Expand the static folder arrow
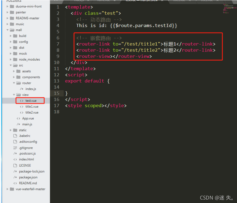Screen dimensions: 237x203 [11, 130]
